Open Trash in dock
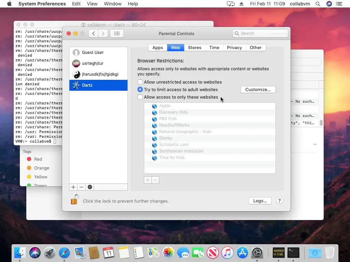The width and height of the screenshot is (350, 262). coord(330,253)
